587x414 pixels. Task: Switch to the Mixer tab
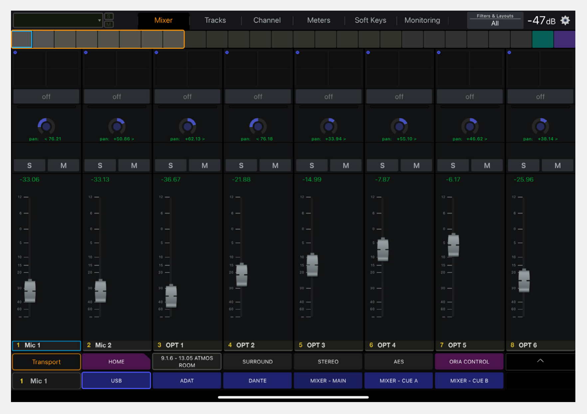point(163,20)
